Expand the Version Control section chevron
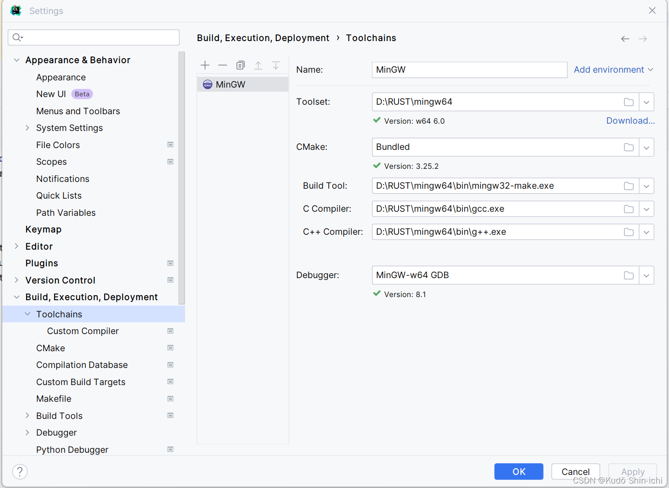Image resolution: width=669 pixels, height=488 pixels. 17,280
